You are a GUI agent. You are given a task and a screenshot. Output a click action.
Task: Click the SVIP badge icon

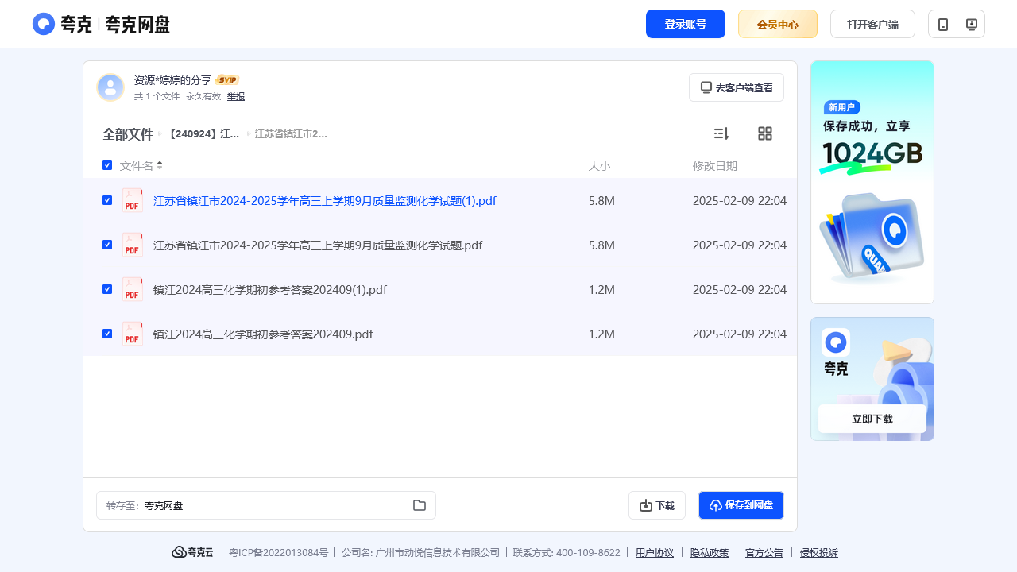227,79
